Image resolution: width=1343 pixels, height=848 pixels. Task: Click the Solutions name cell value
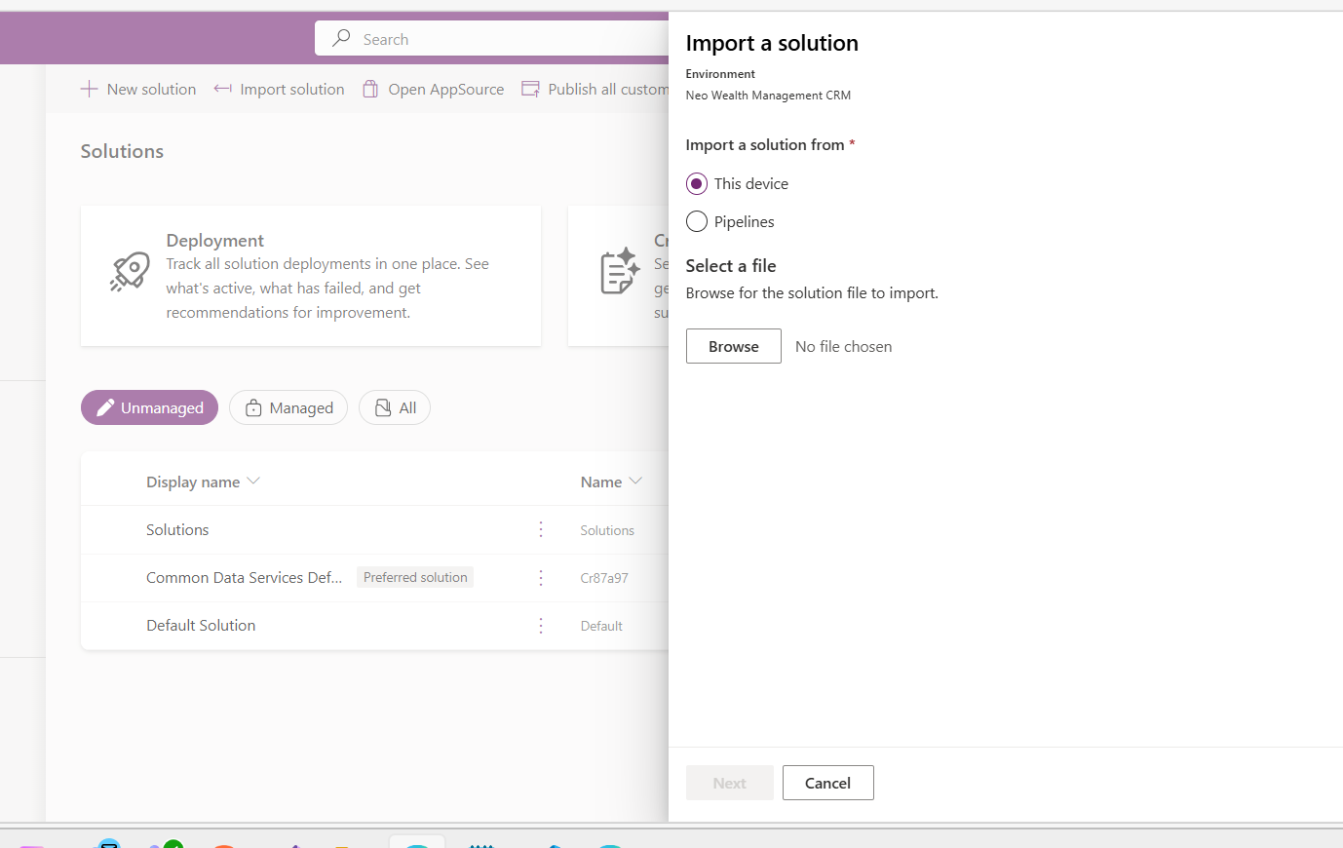click(607, 530)
